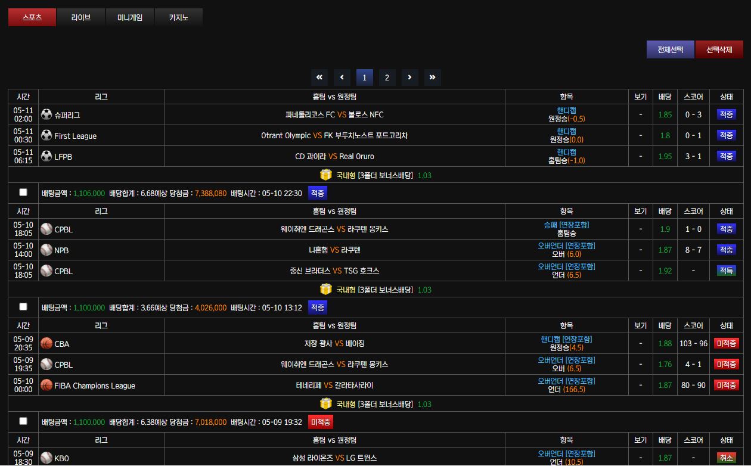Click baseball icon for NPB row
The width and height of the screenshot is (751, 466).
46,250
